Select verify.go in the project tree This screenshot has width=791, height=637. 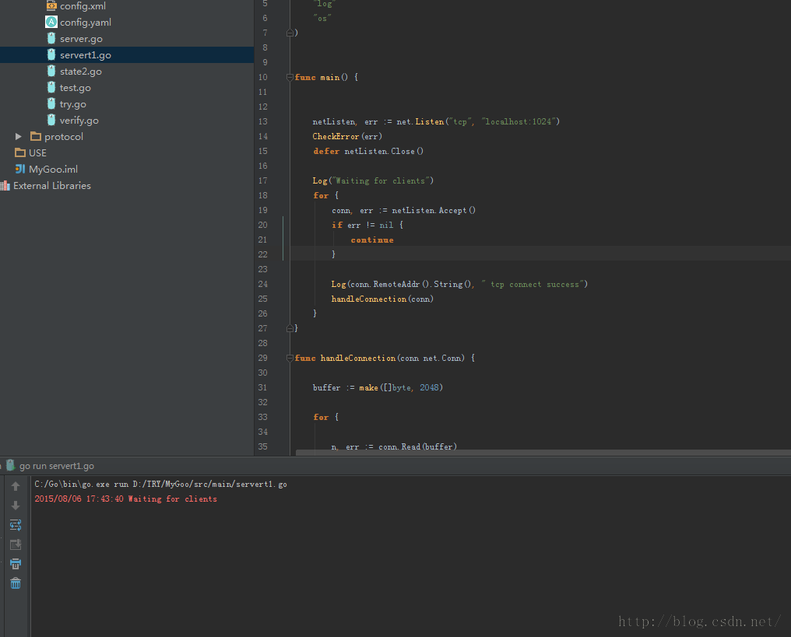(x=79, y=121)
